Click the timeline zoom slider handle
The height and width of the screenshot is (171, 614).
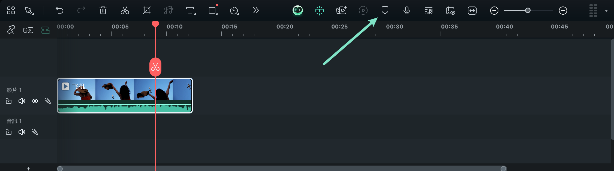coord(528,10)
